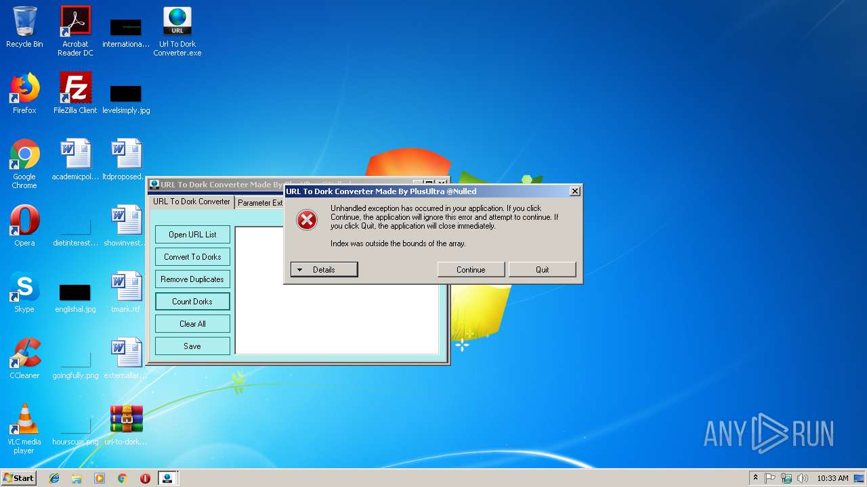Select hourscum.png desktop file
The height and width of the screenshot is (487, 867).
point(75,430)
